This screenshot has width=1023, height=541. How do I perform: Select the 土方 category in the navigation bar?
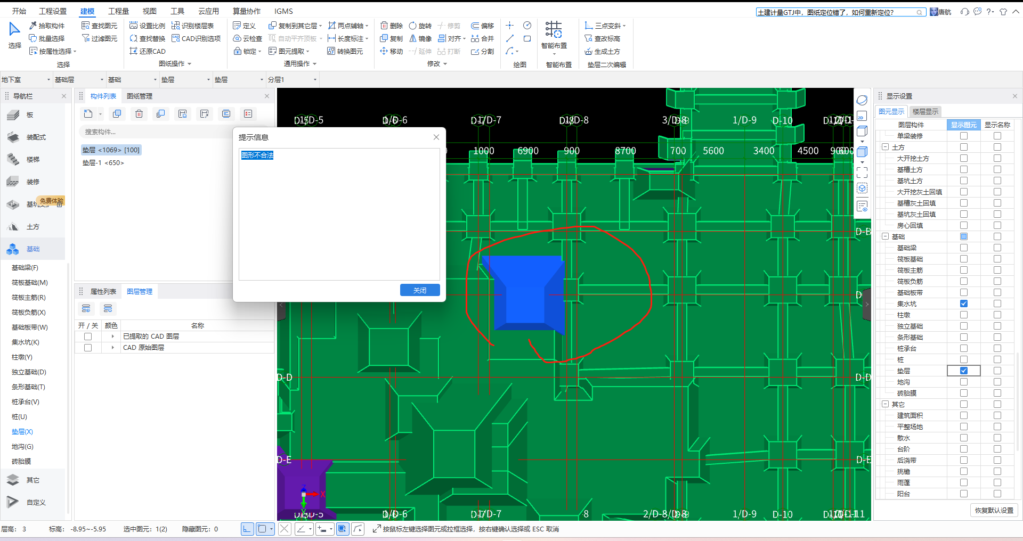pos(33,226)
